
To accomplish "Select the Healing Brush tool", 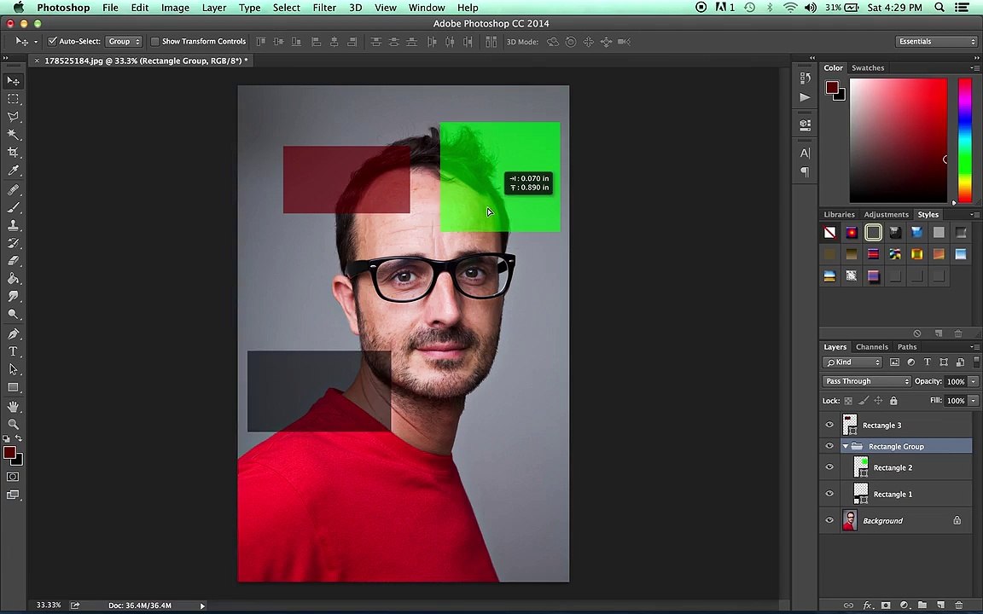I will (x=13, y=189).
